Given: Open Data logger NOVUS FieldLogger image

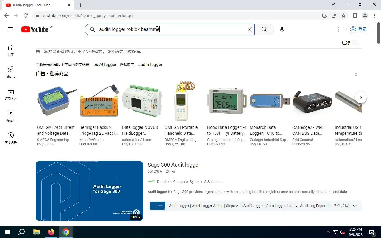Looking at the screenshot, I should [142, 101].
